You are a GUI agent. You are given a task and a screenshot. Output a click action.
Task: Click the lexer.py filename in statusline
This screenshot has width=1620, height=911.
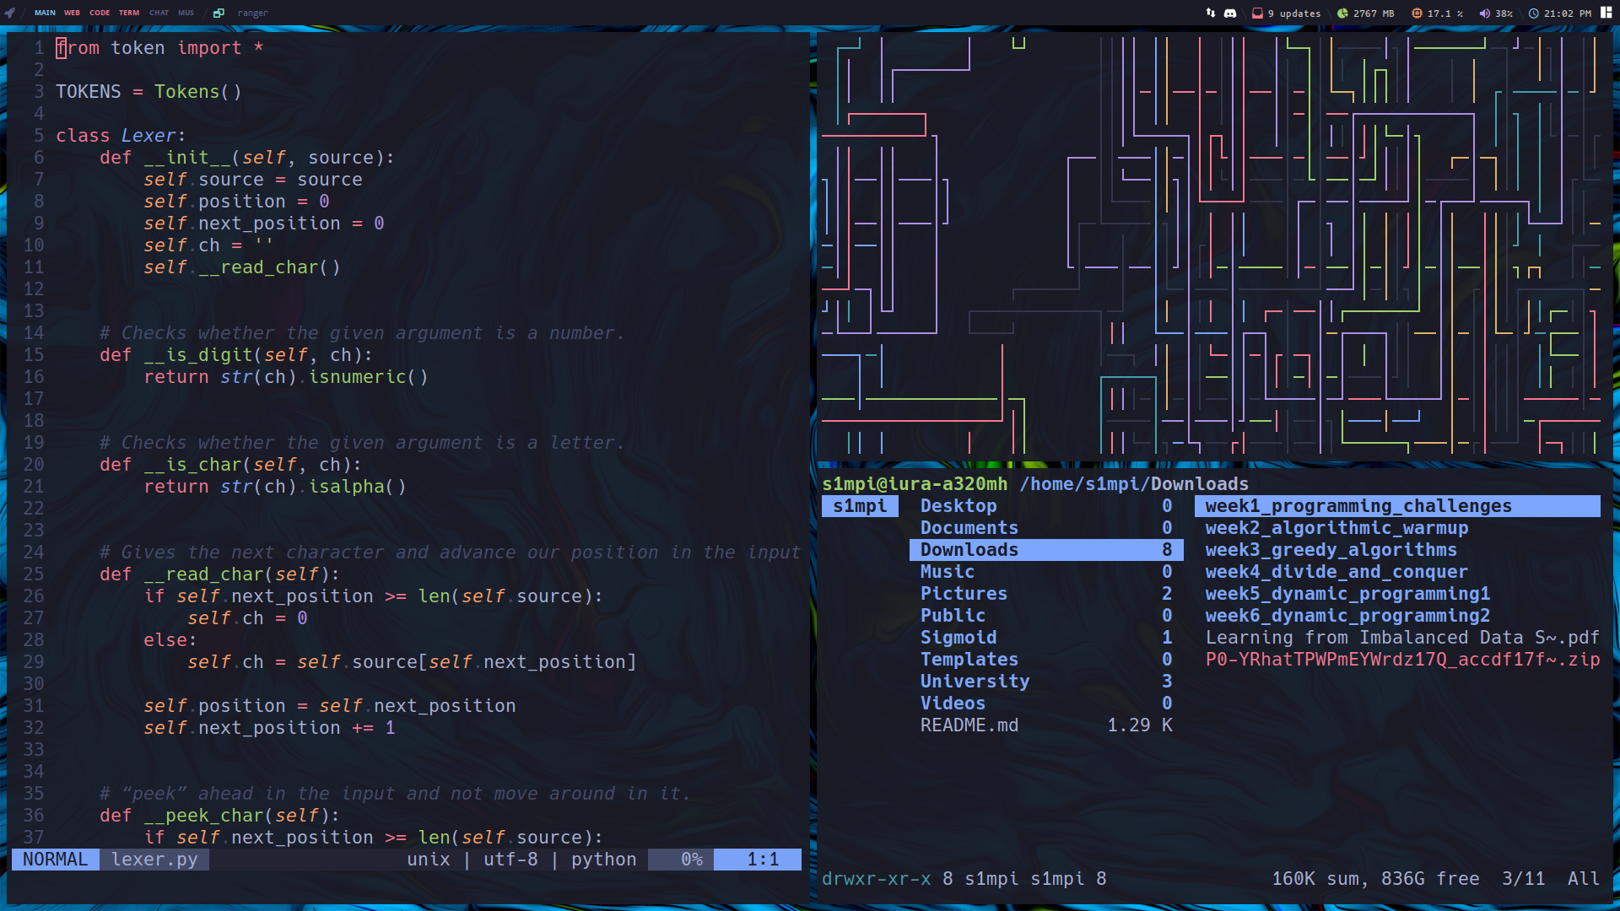tap(154, 860)
